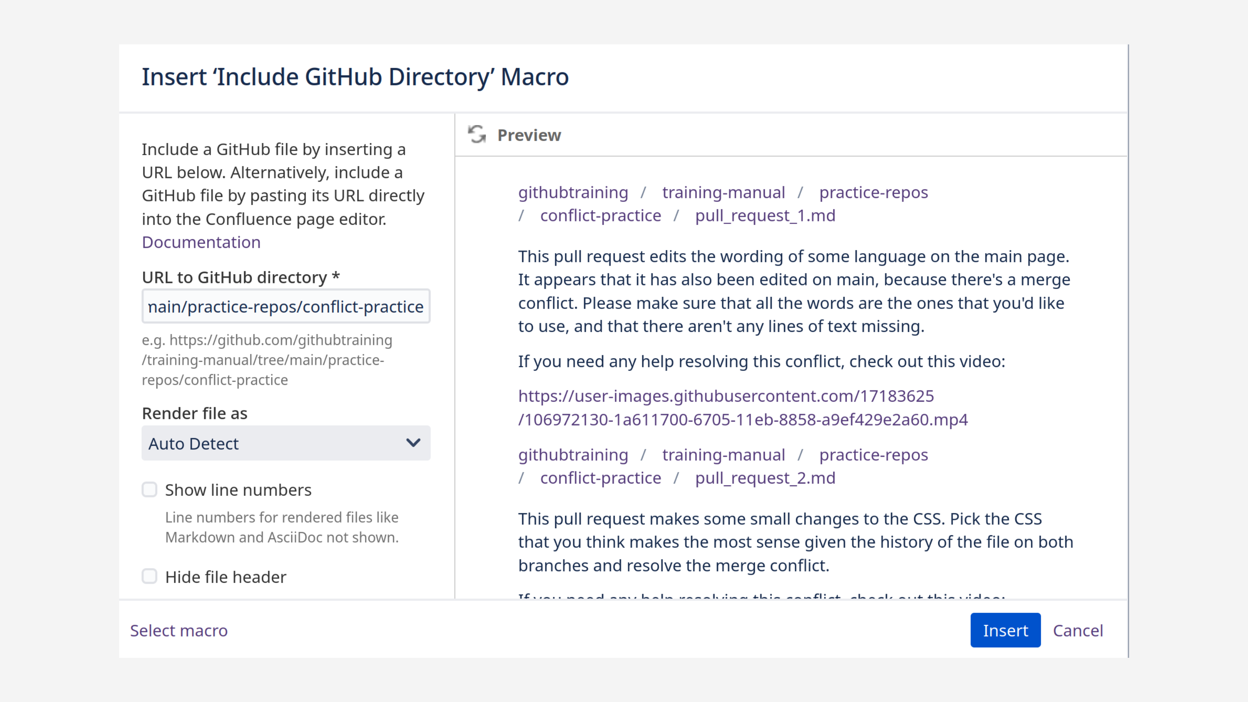Screen dimensions: 1248x702
Task: Click Select macro to choose another macro
Action: pyautogui.click(x=178, y=630)
